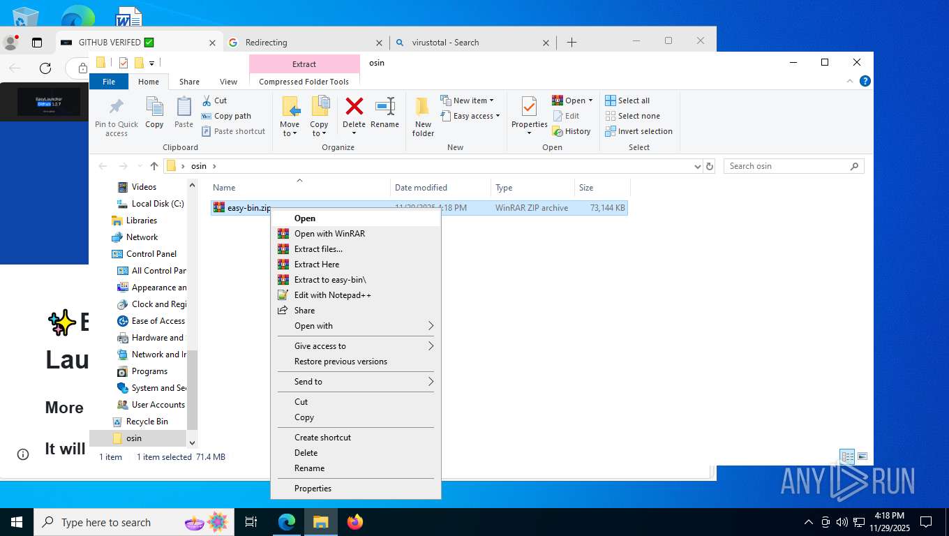Click the Rename ribbon icon
The height and width of the screenshot is (536, 949).
[384, 107]
